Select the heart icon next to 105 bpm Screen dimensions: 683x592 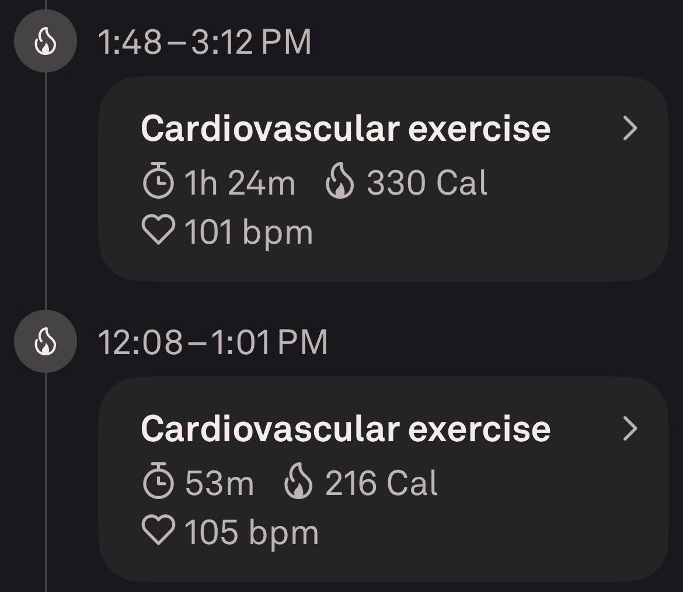pos(158,531)
